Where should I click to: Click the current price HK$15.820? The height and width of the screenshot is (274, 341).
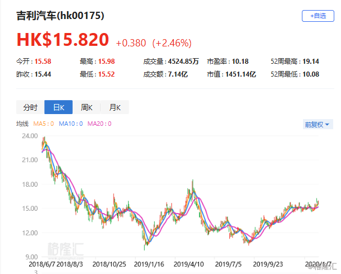point(63,40)
